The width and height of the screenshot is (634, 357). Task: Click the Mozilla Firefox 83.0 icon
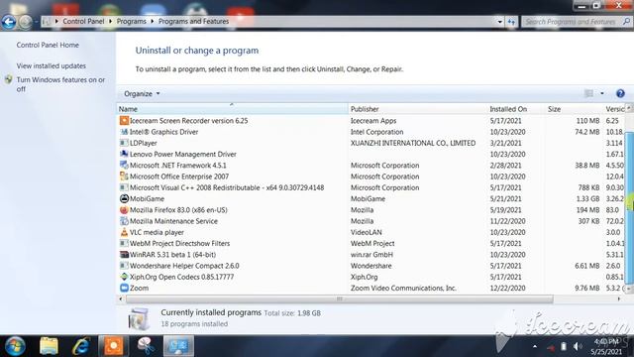click(x=124, y=209)
